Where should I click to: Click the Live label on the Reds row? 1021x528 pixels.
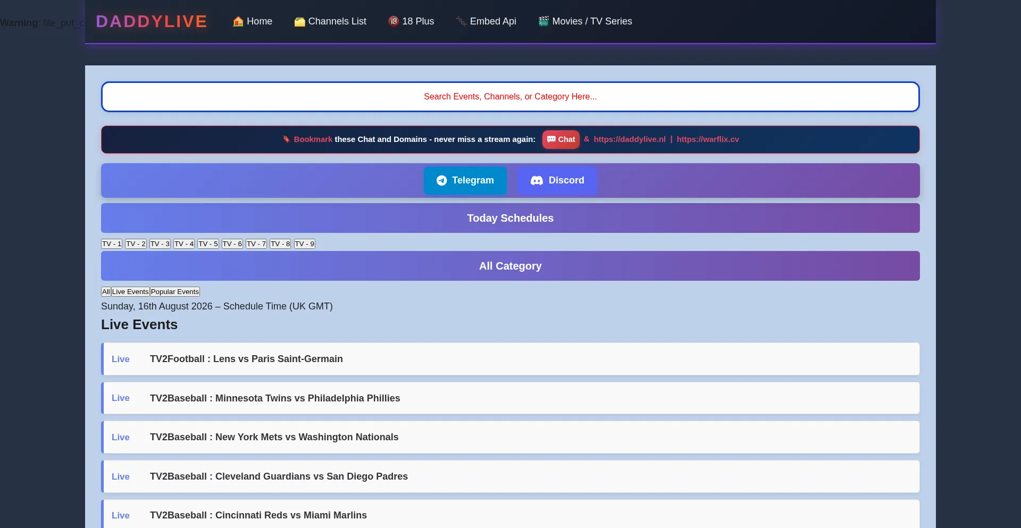pyautogui.click(x=121, y=515)
